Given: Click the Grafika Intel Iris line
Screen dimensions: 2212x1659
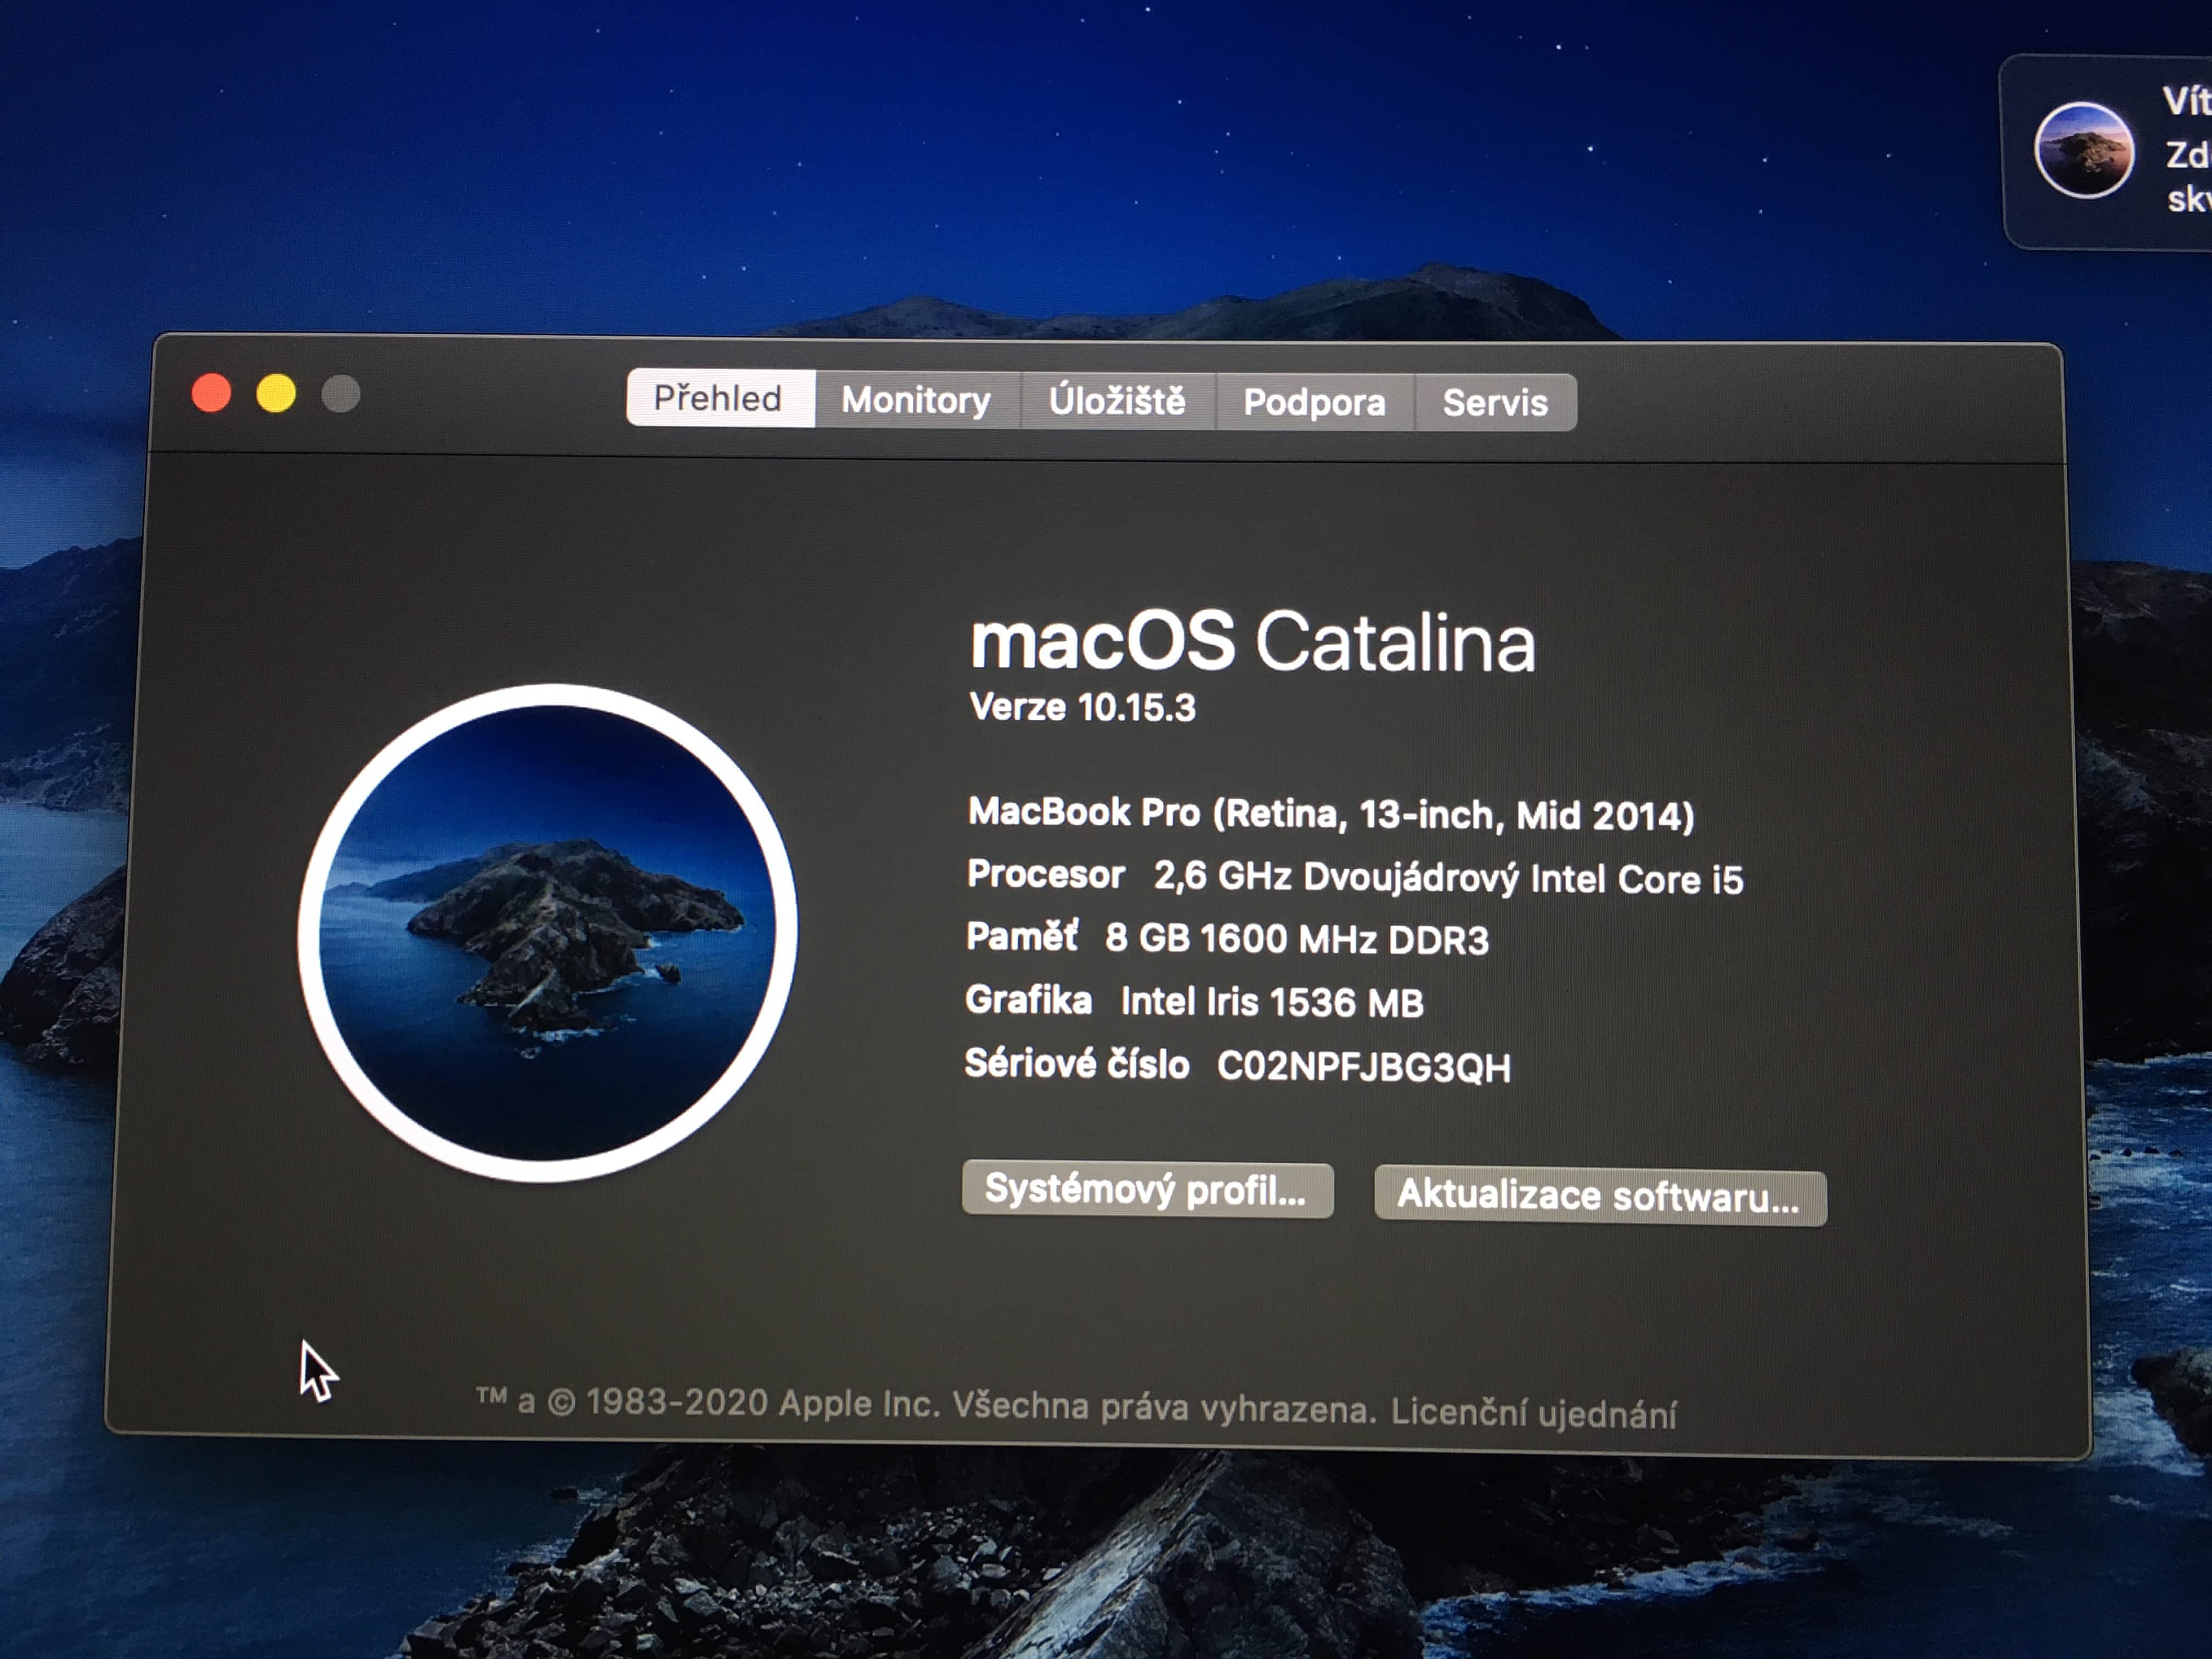Looking at the screenshot, I should pos(1194,1001).
